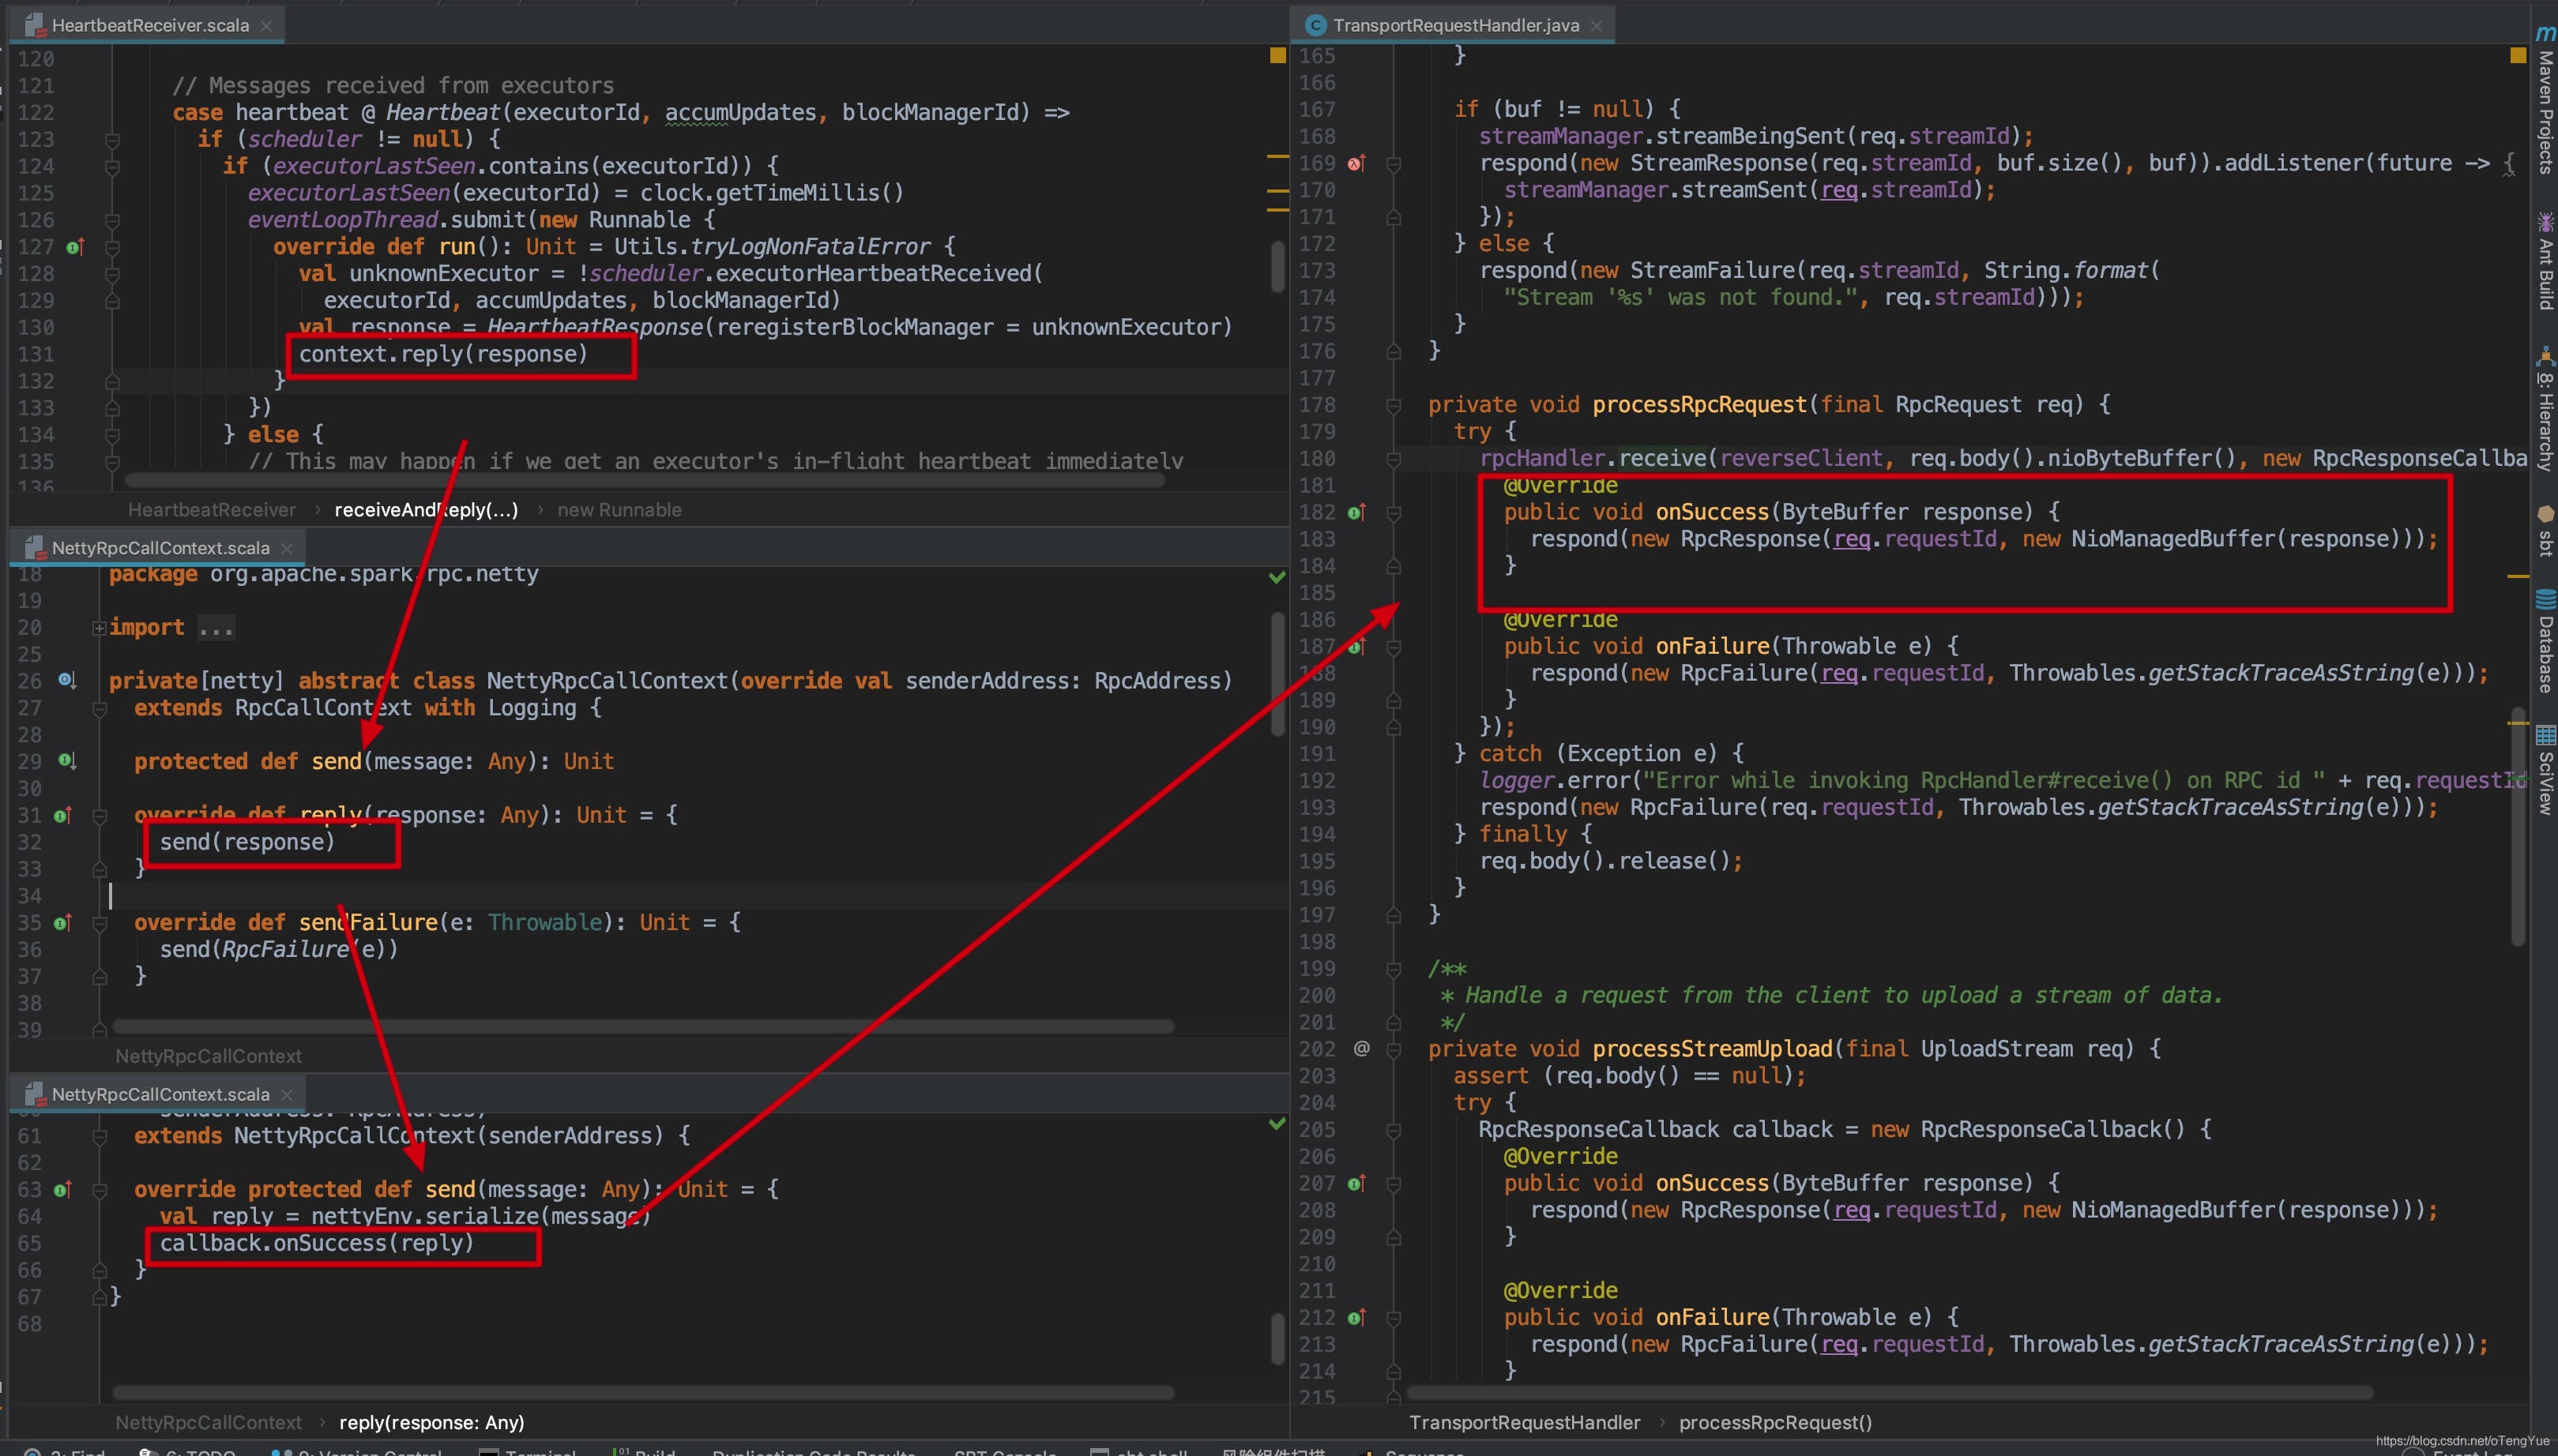Viewport: 2558px width, 1456px height.
Task: Click warning stripe marker near line 184 right editor
Action: (2518, 577)
